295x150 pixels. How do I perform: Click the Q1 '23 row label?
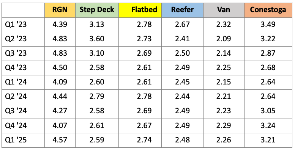pyautogui.click(x=16, y=24)
